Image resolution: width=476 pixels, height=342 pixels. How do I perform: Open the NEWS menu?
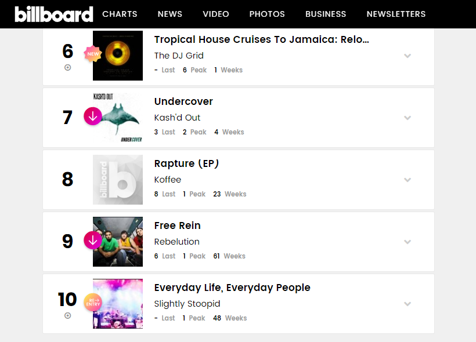coord(170,14)
